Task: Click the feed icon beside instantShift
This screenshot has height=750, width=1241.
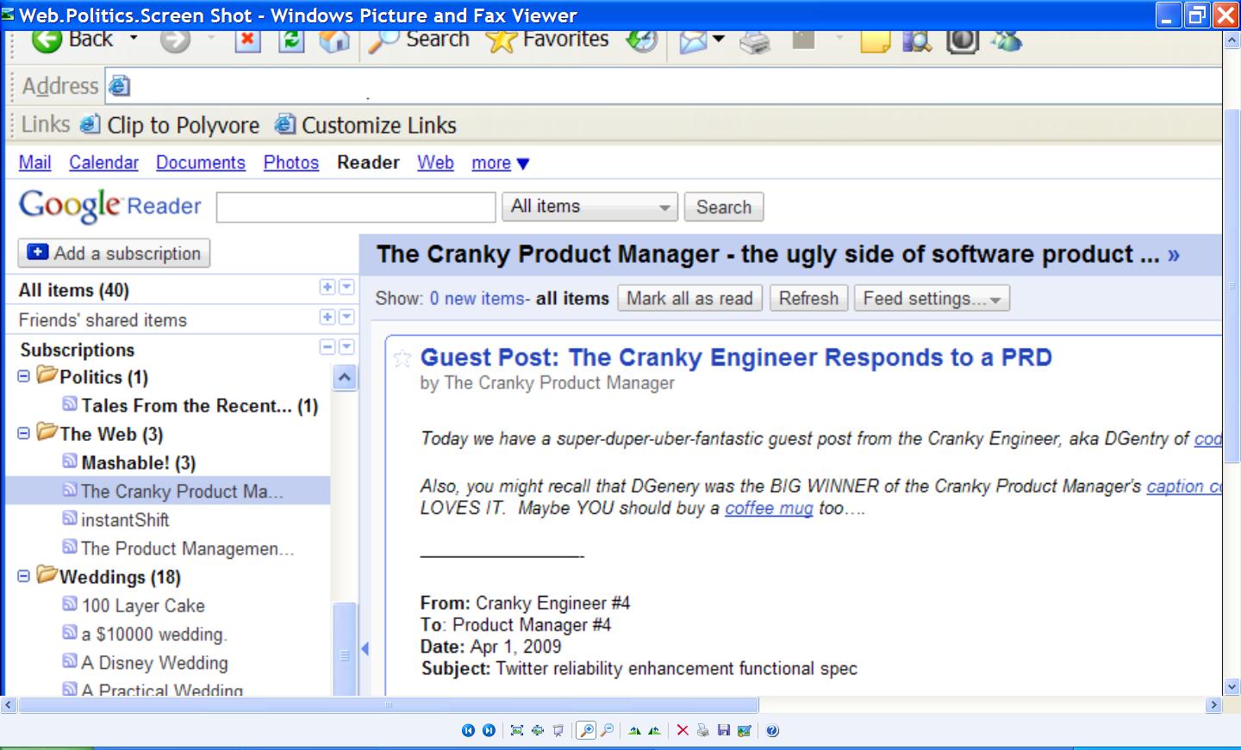Action: pyautogui.click(x=70, y=518)
